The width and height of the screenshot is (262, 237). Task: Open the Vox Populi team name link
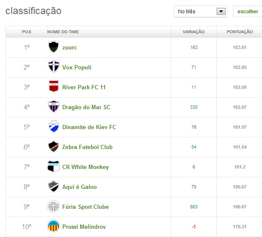click(x=77, y=67)
